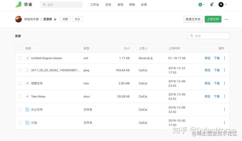Screen dimensions: 242x141
Task: Click the top navigation search field
Action: [61, 5]
